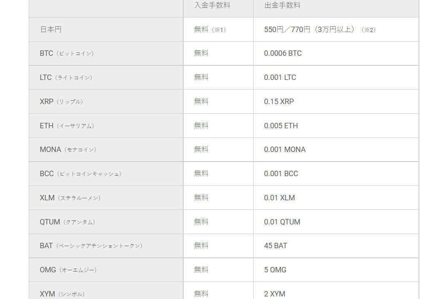The image size is (446, 299).
Task: Click the 入金手数料 column header
Action: (x=212, y=5)
